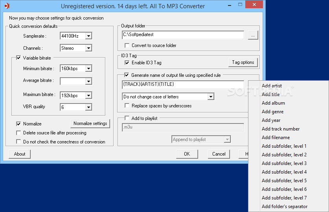Select Add folder's separator entry

(288, 207)
